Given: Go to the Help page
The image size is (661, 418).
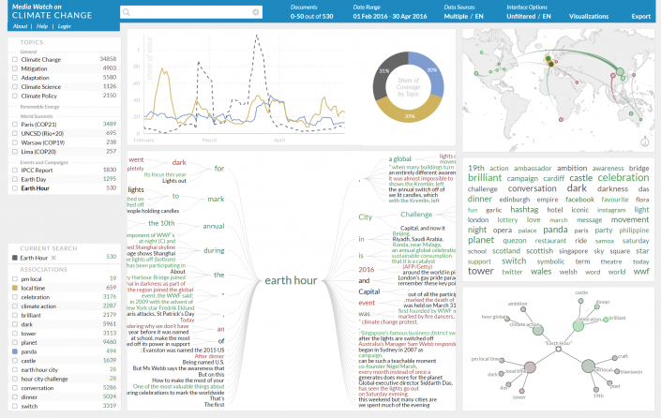Looking at the screenshot, I should pyautogui.click(x=42, y=26).
